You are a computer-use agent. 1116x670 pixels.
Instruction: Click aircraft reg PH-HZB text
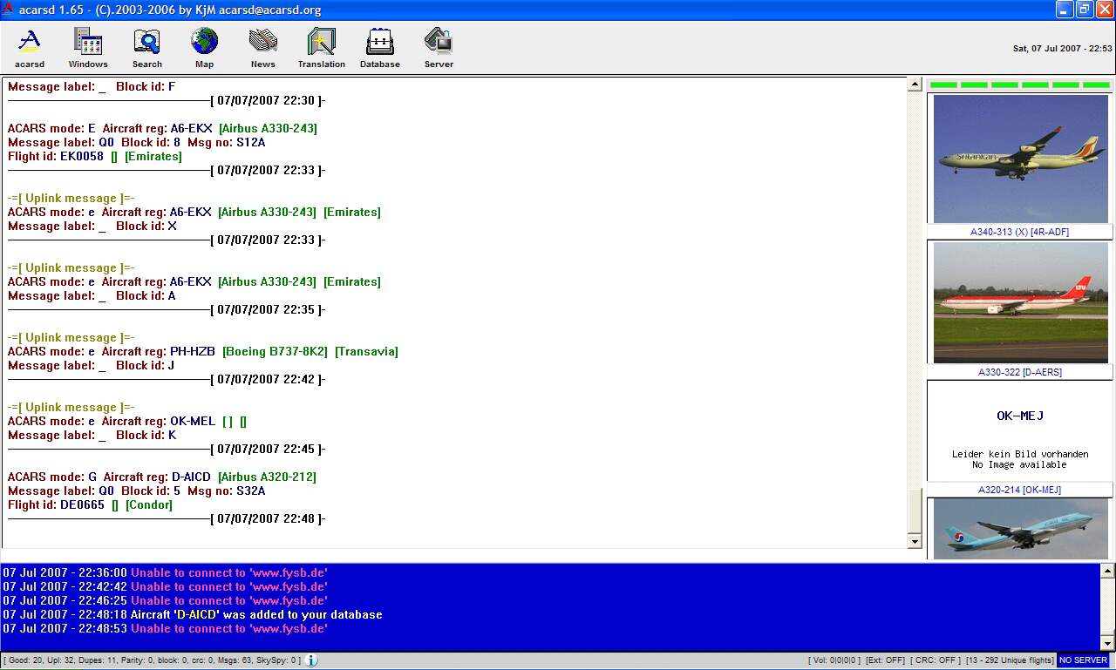tap(193, 351)
